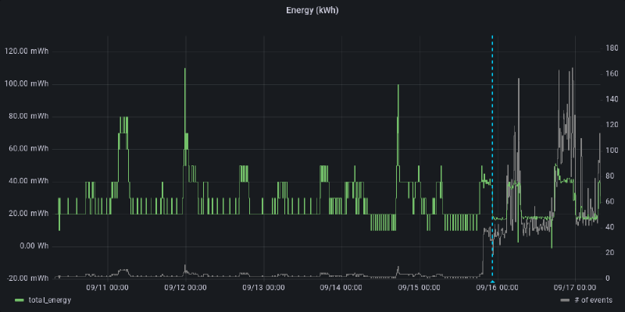Click gray # of events legend color swatch
Viewport: 625px width, 312px height.
point(565,300)
